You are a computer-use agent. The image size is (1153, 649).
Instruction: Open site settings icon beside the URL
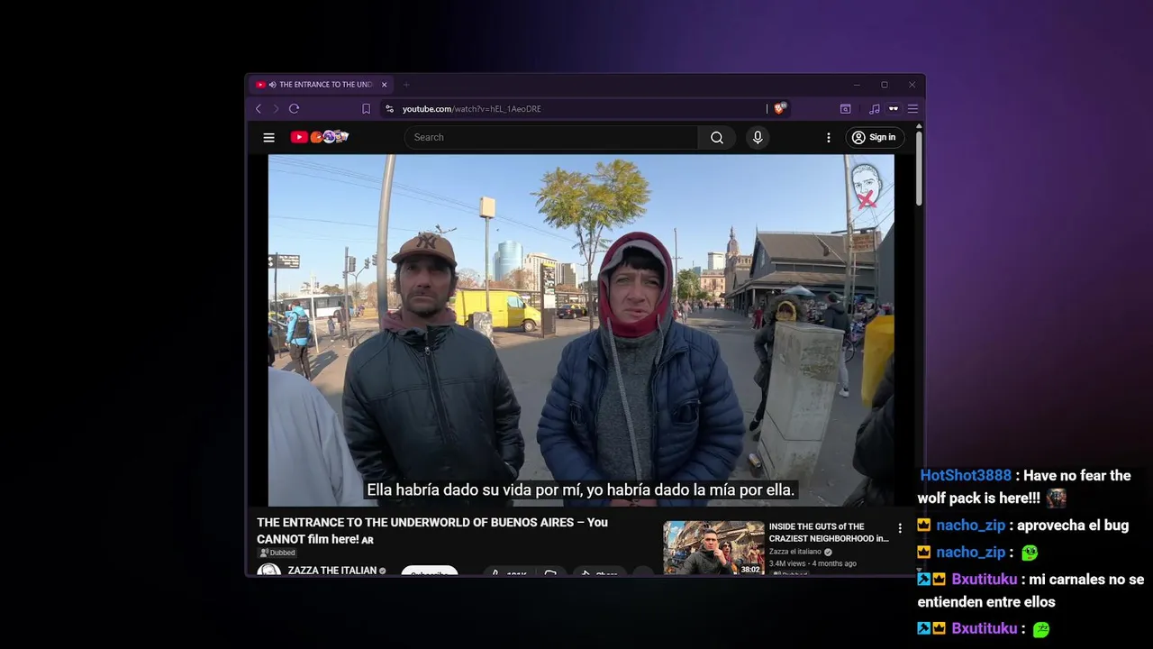click(x=389, y=109)
